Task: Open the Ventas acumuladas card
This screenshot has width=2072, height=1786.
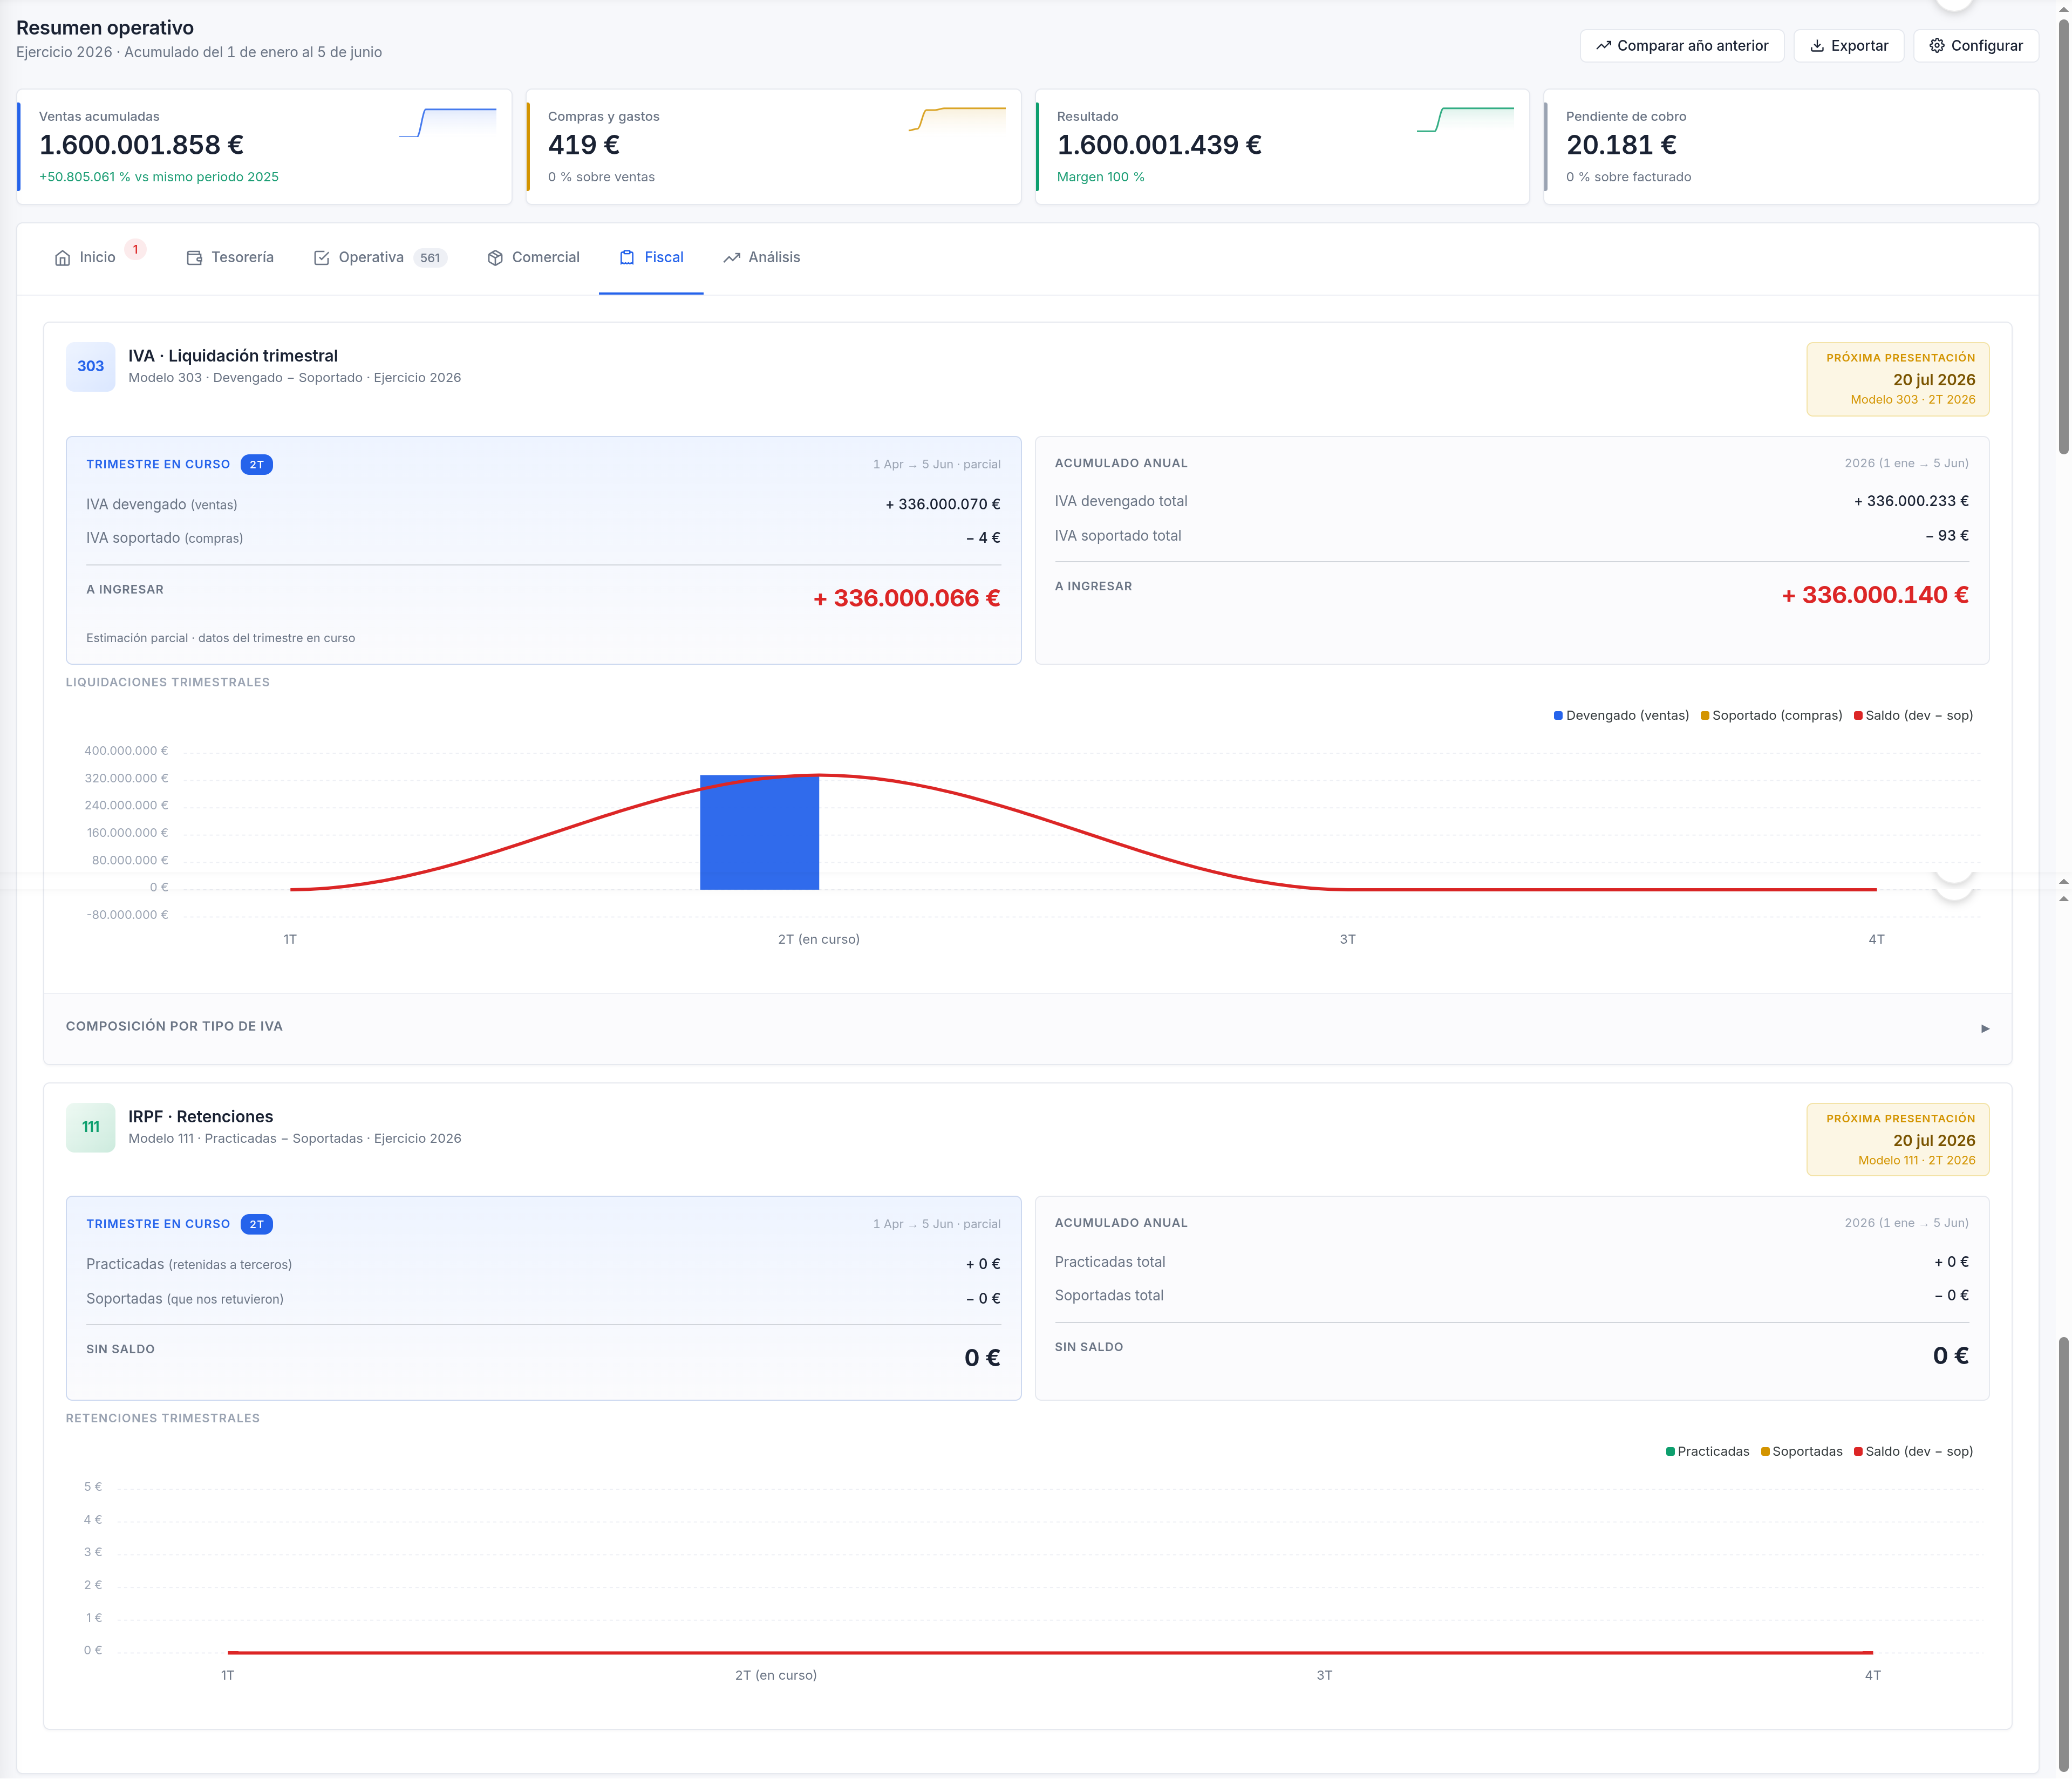Action: pyautogui.click(x=265, y=147)
